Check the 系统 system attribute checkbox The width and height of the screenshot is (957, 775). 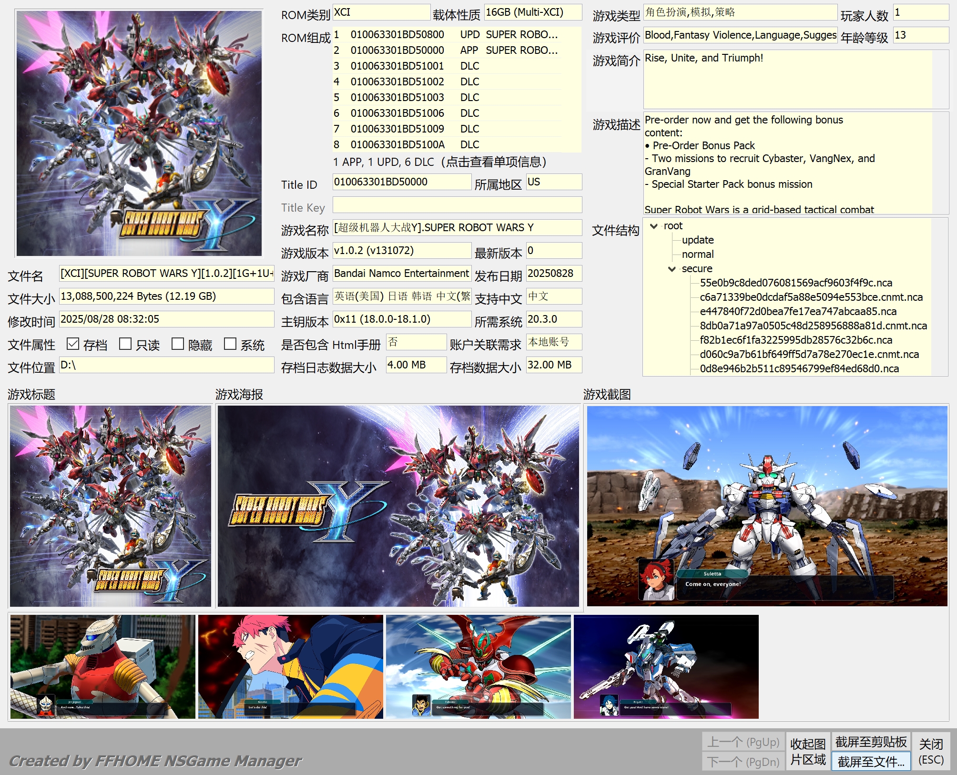pyautogui.click(x=230, y=344)
